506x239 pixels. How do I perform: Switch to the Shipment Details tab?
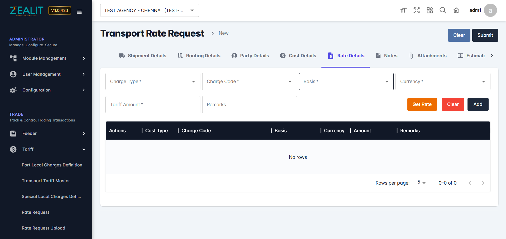pos(143,56)
